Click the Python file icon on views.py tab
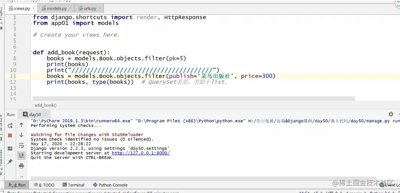Image resolution: width=400 pixels, height=193 pixels. [11, 8]
